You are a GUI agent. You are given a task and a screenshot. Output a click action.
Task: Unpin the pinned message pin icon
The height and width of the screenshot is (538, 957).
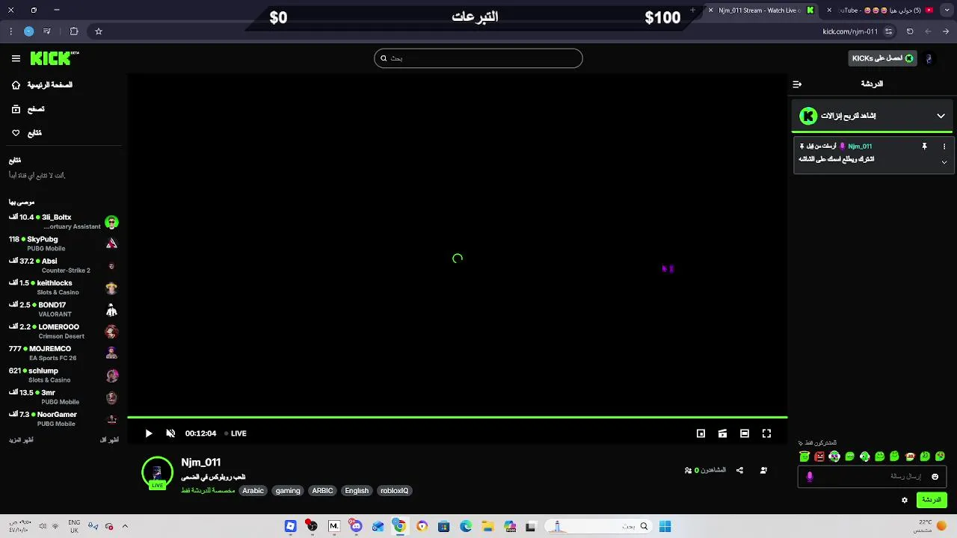(x=924, y=146)
